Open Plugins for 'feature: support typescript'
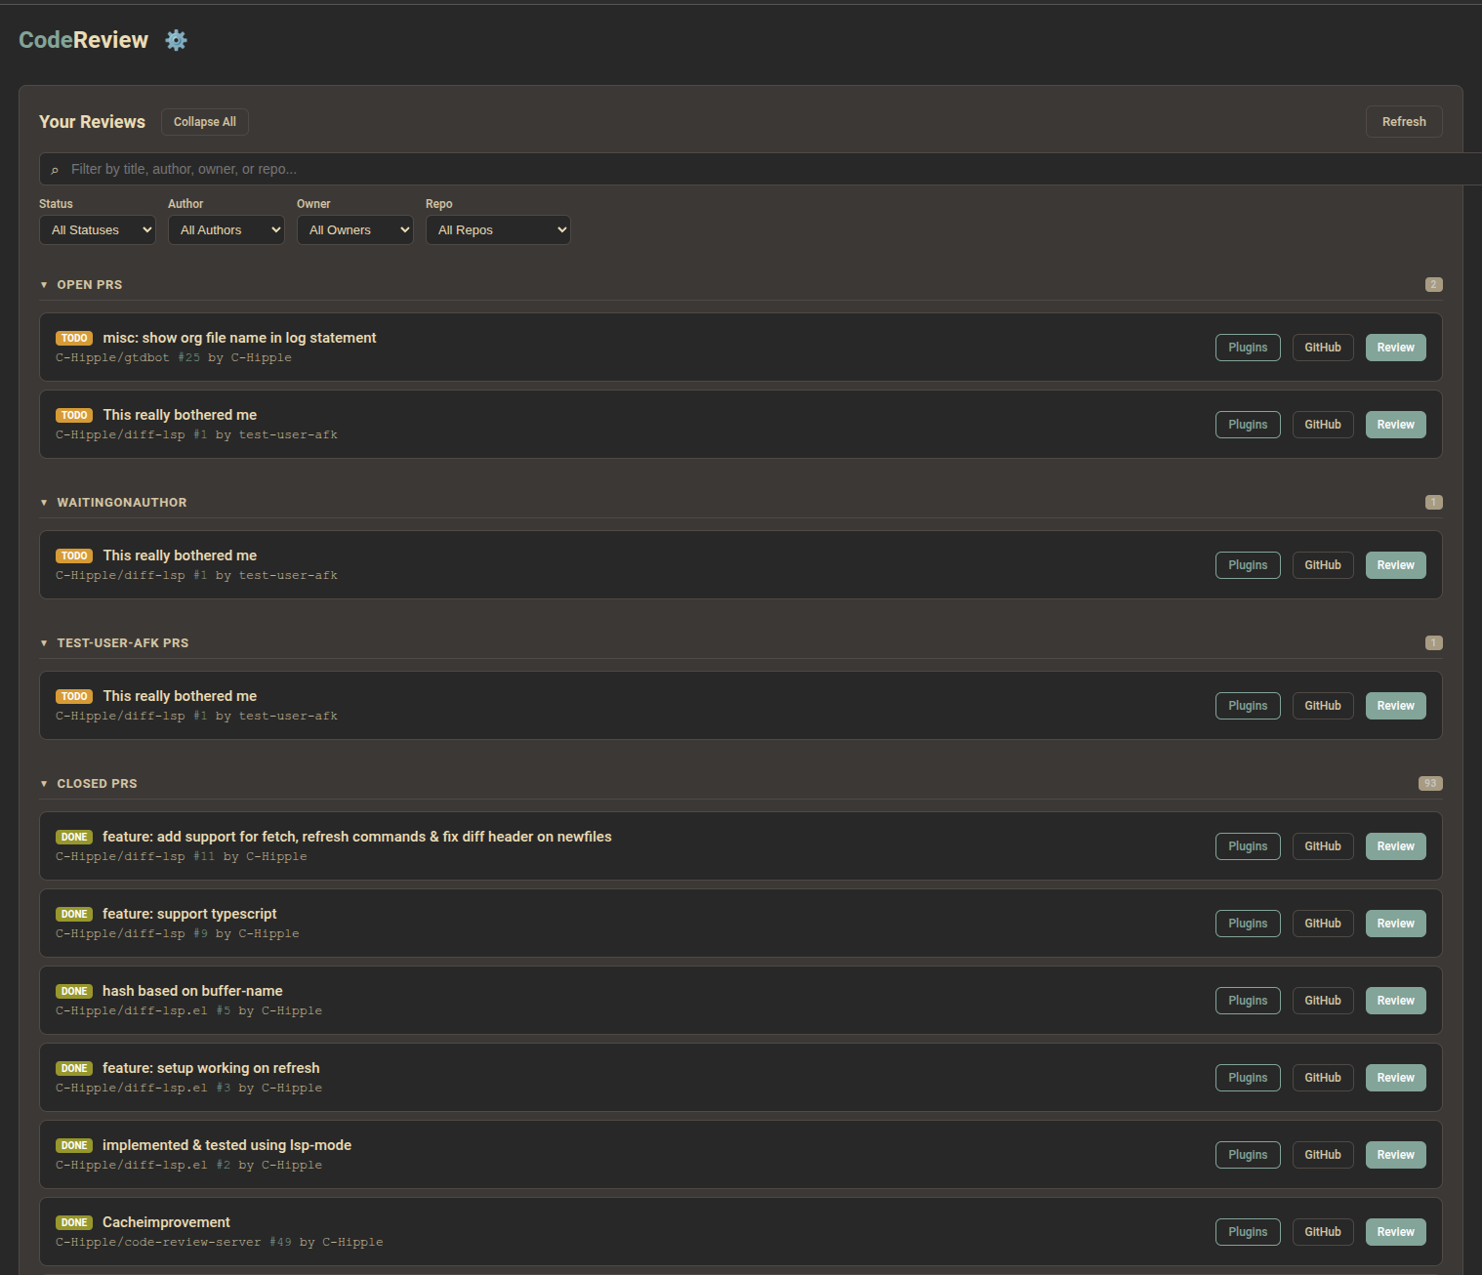1482x1275 pixels. click(x=1248, y=924)
